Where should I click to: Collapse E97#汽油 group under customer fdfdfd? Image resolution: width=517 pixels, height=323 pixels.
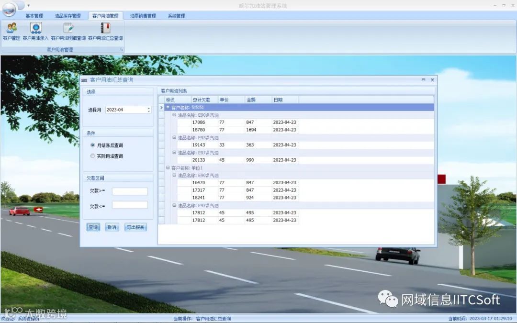point(174,153)
